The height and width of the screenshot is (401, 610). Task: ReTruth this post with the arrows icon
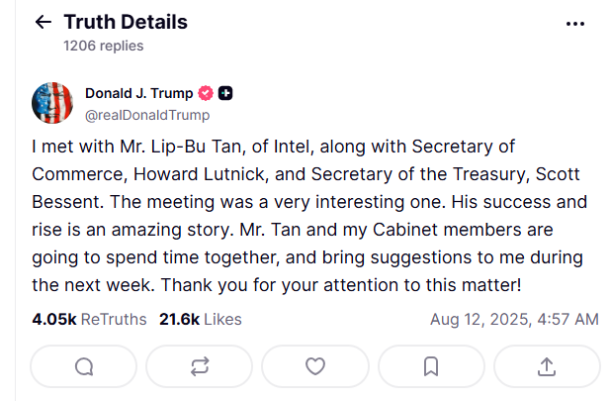(x=200, y=366)
